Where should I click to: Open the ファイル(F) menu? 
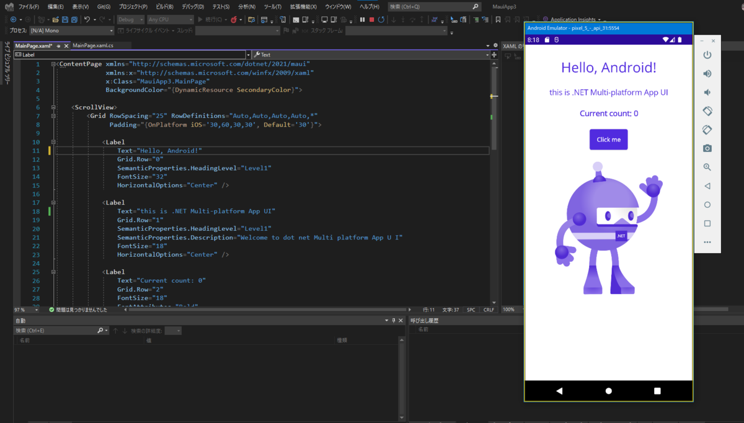[29, 7]
